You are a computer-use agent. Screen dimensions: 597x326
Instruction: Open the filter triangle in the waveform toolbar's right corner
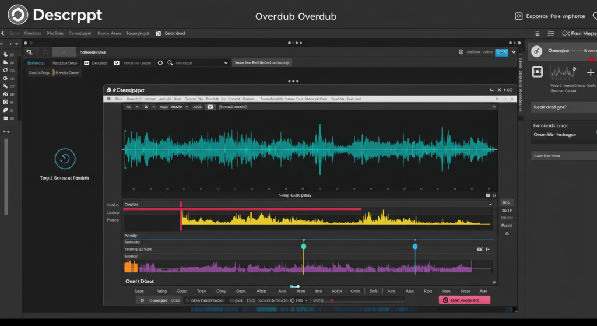[x=494, y=107]
